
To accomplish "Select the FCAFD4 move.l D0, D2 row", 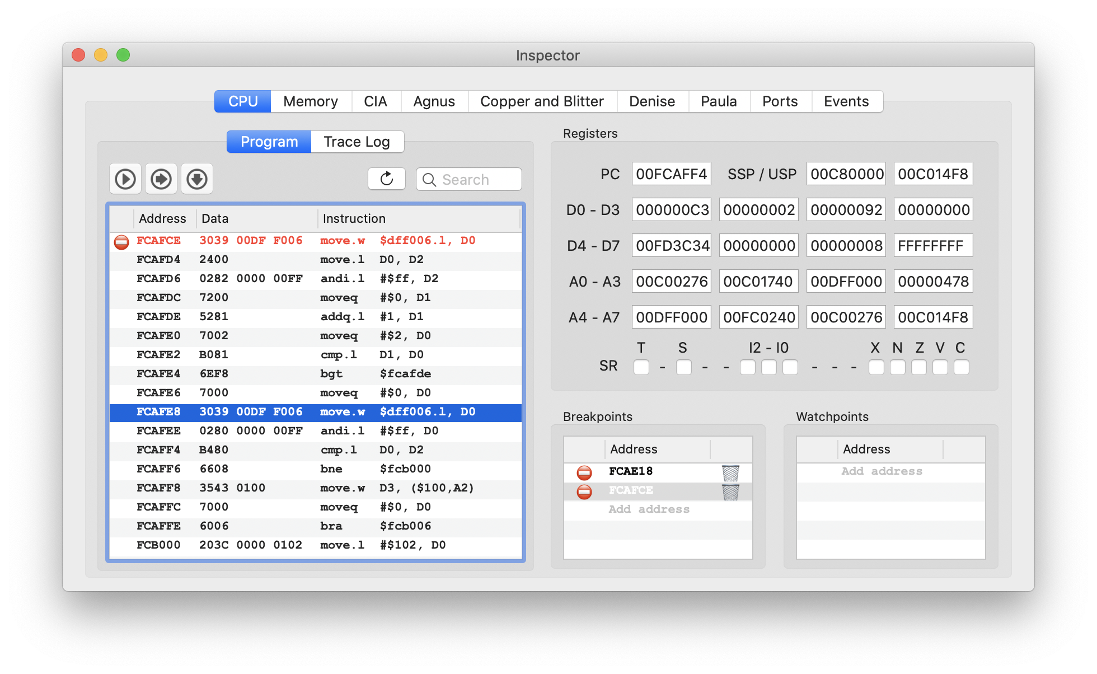I will pyautogui.click(x=316, y=260).
